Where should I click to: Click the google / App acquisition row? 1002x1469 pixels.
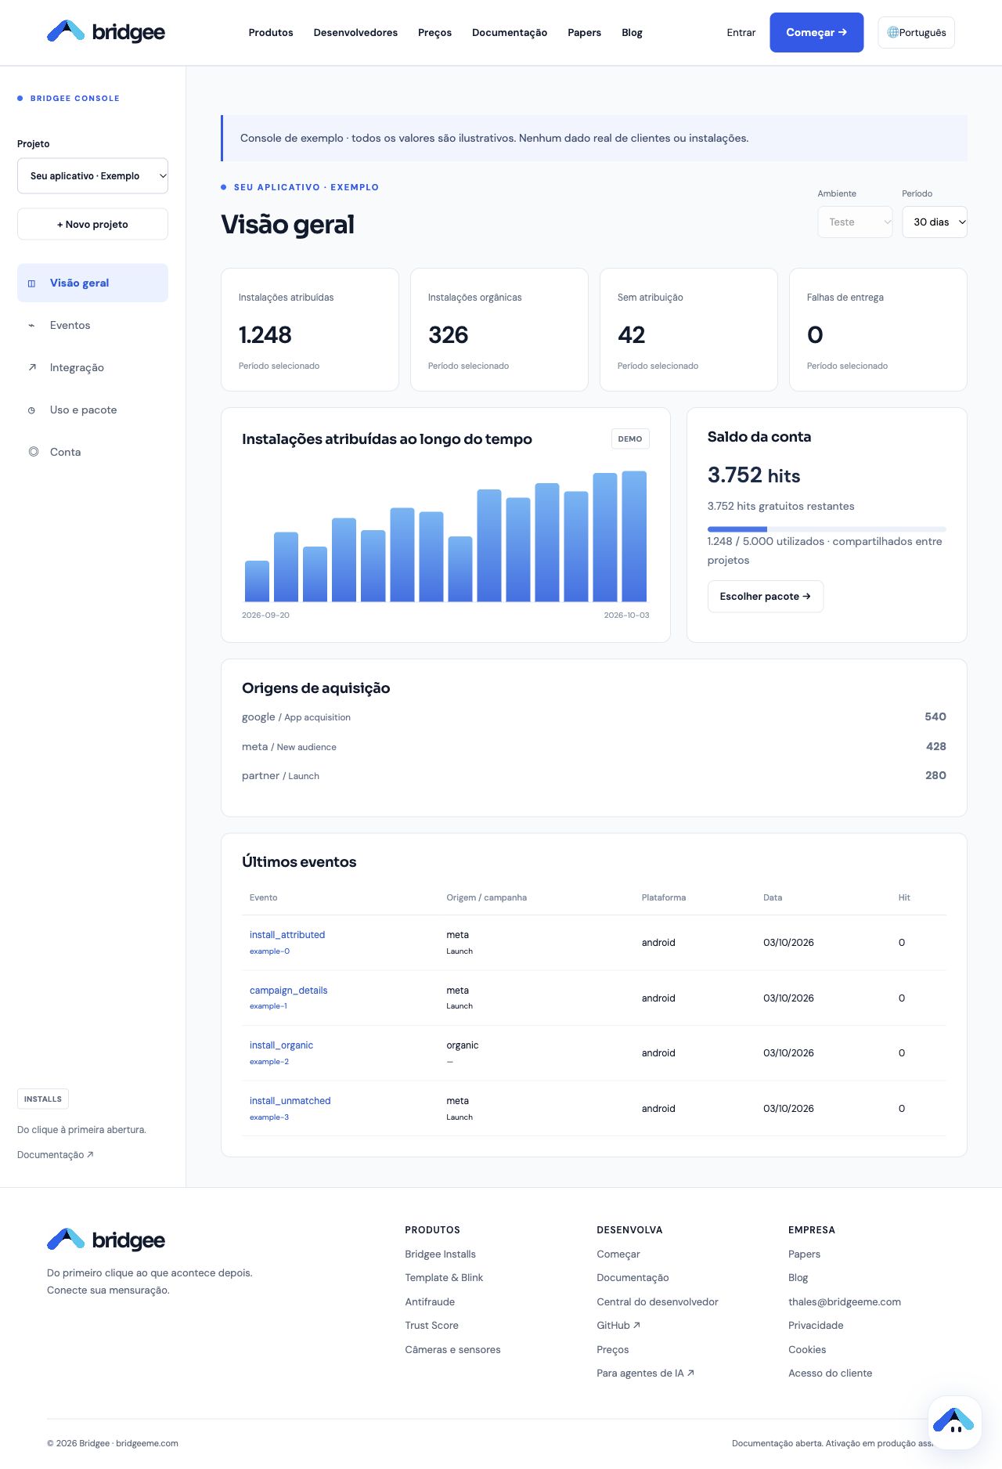tap(593, 717)
